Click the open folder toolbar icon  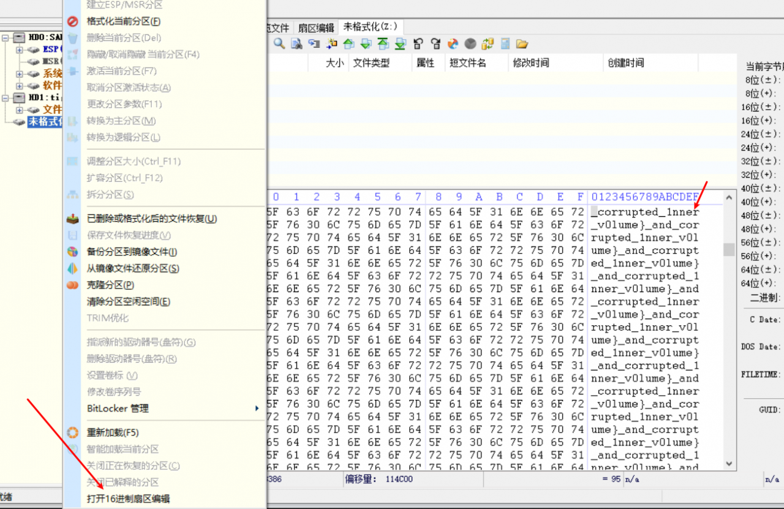coord(522,43)
